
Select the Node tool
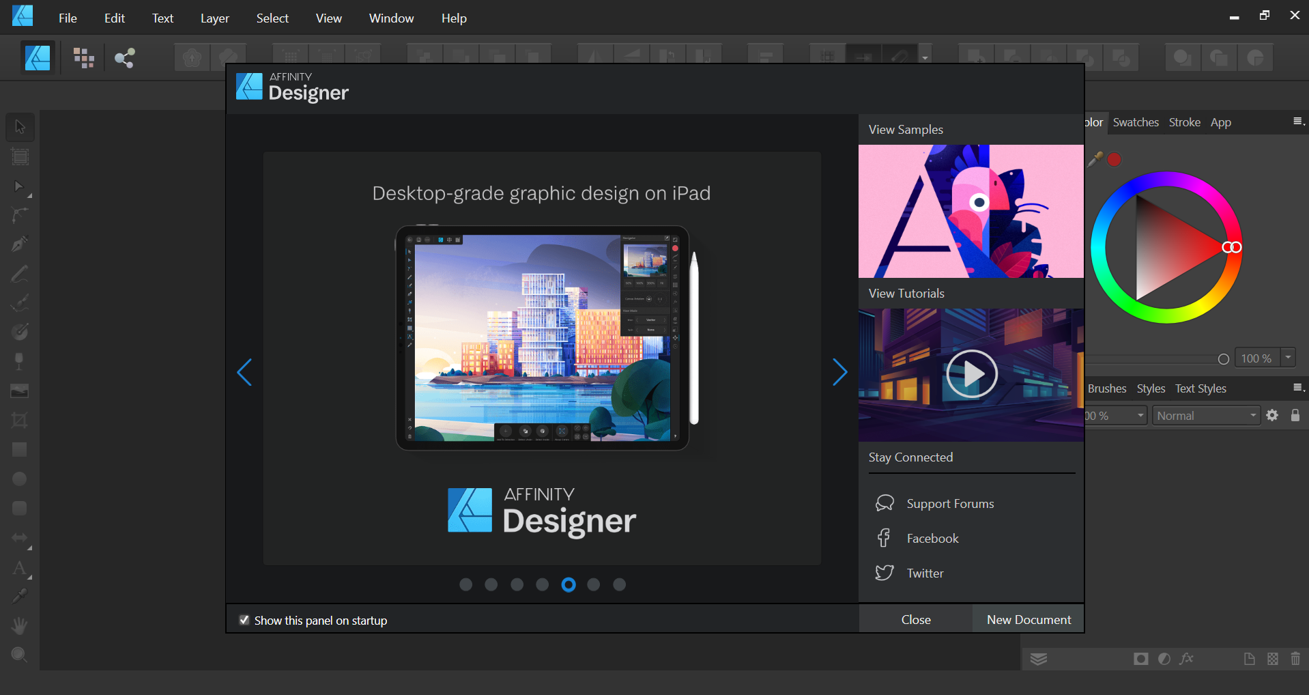pyautogui.click(x=20, y=186)
